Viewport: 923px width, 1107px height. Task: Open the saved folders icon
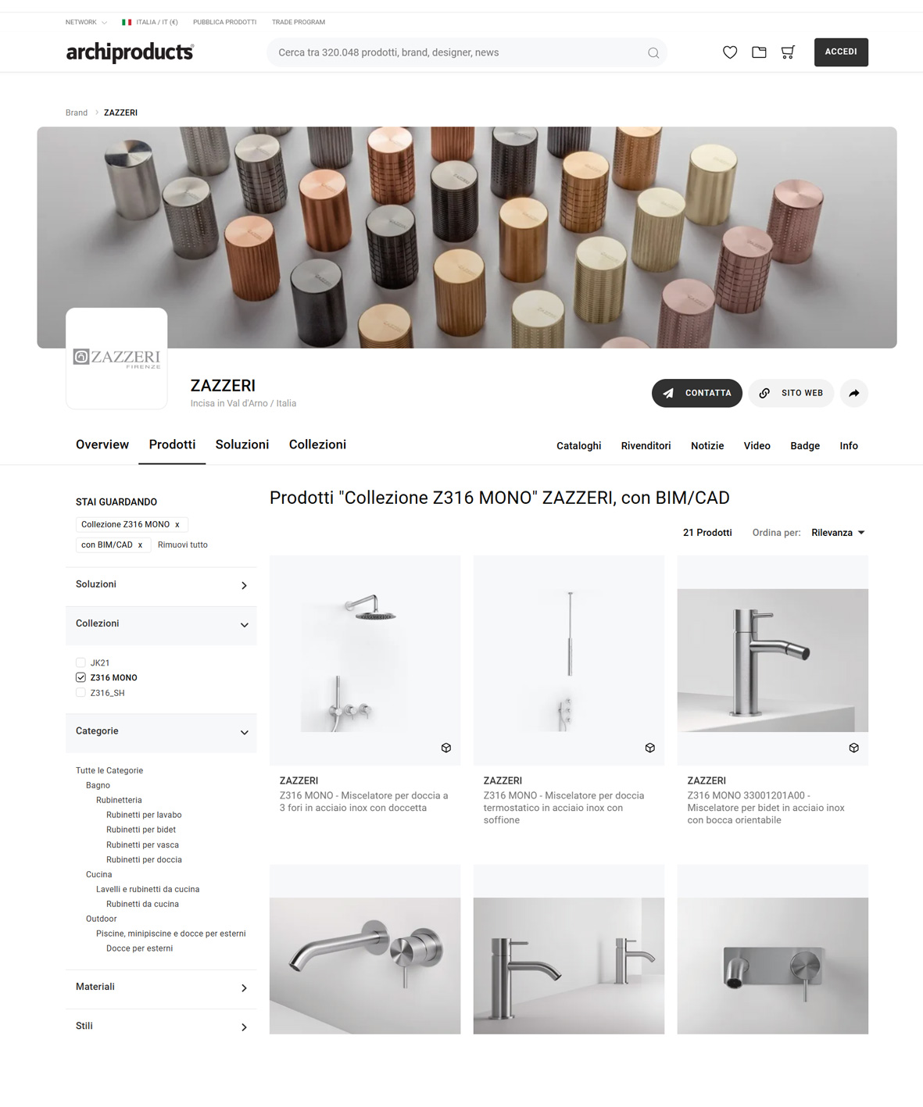point(759,52)
